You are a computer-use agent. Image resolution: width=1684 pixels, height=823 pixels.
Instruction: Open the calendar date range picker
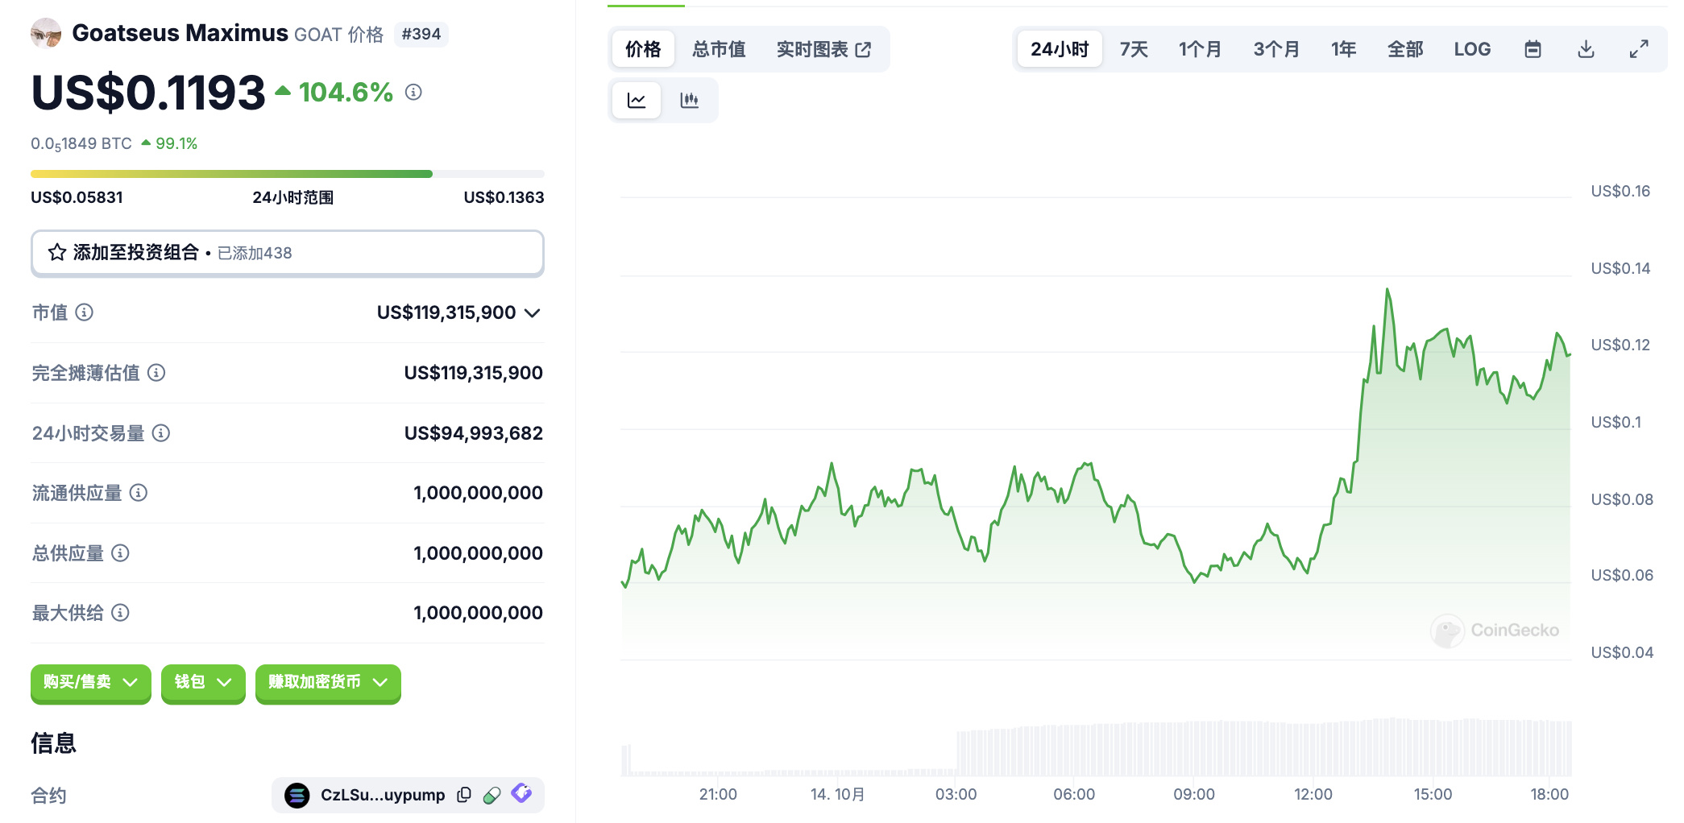pos(1533,49)
